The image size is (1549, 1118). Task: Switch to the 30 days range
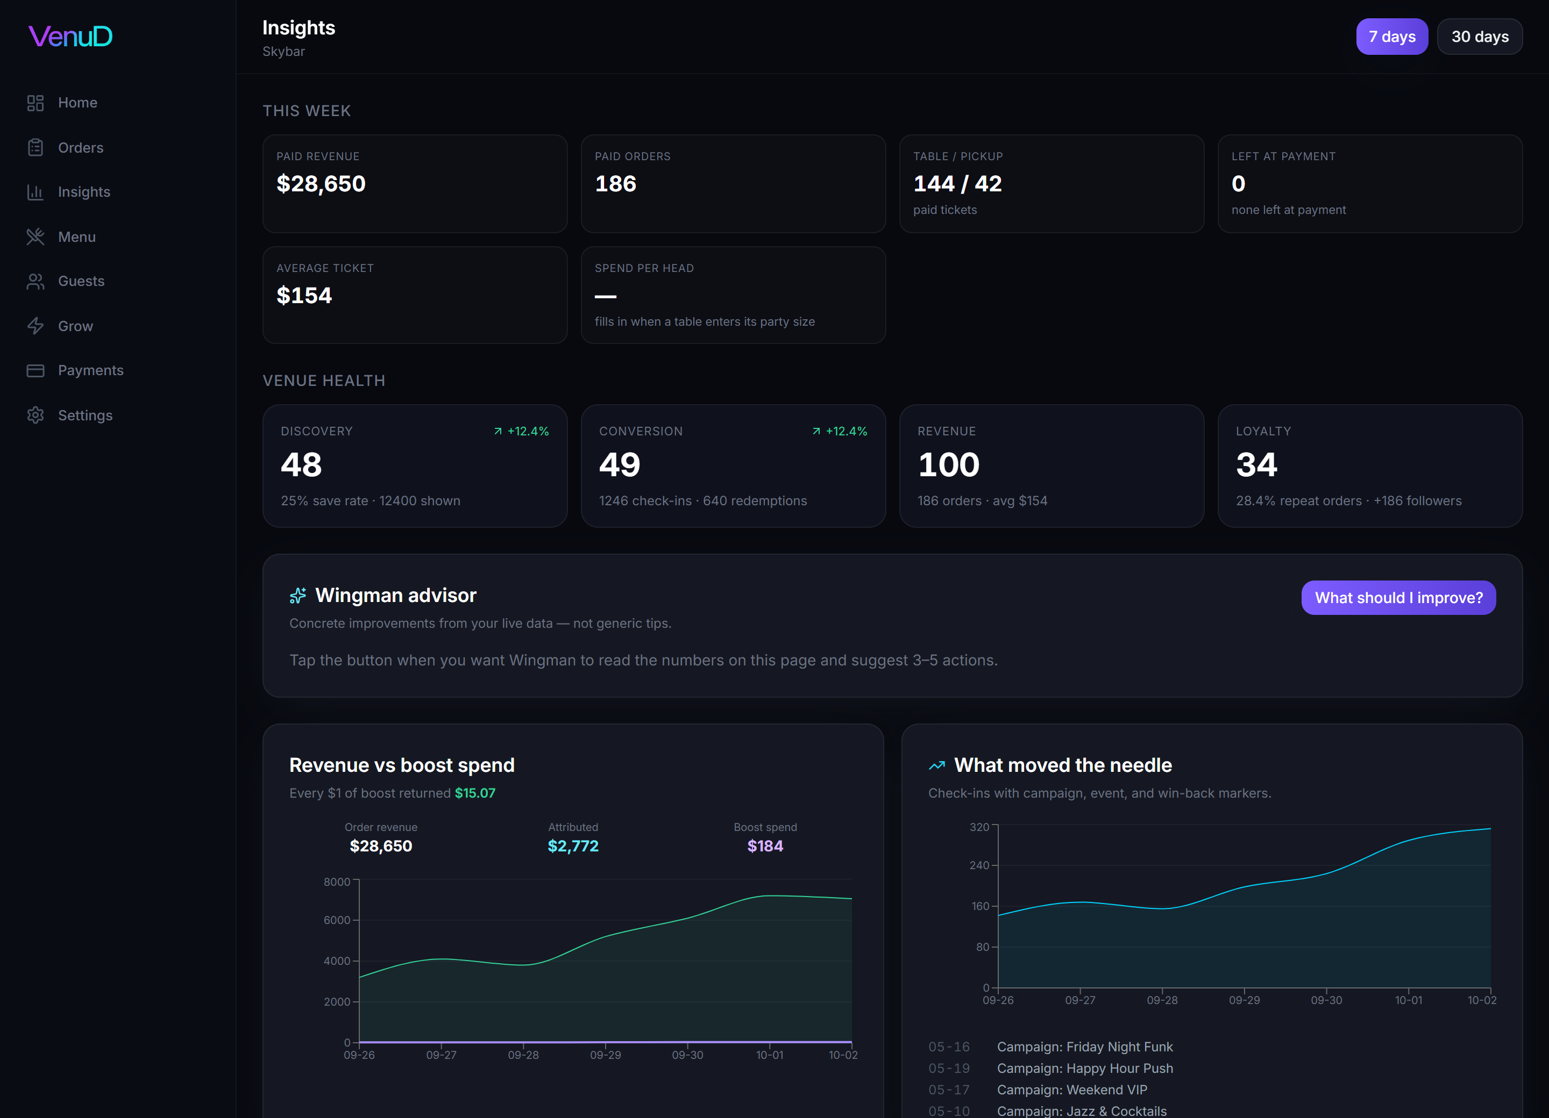tap(1480, 37)
